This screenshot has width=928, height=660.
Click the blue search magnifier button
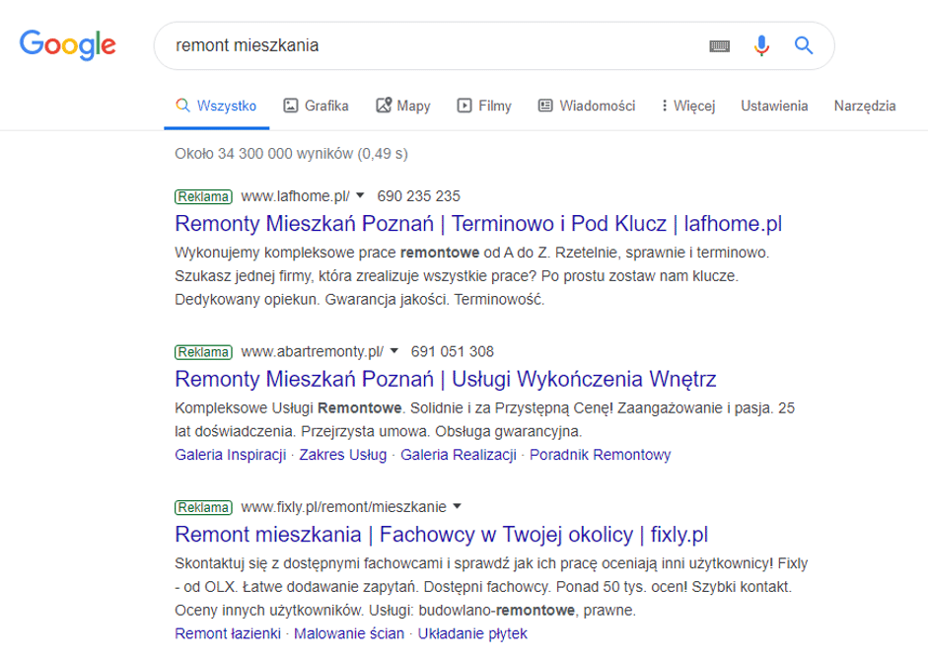(803, 45)
